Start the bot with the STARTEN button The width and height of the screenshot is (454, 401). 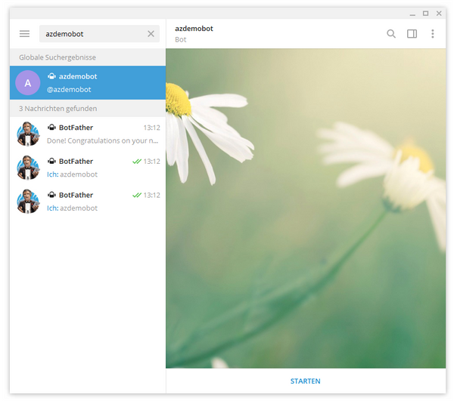pyautogui.click(x=306, y=381)
